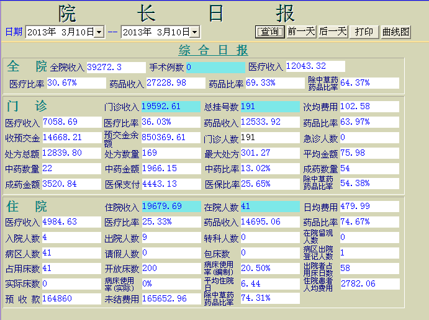The height and width of the screenshot is (320, 429).
Task: Select the 住院患者人均费用 field 2782.06
Action: 370,284
